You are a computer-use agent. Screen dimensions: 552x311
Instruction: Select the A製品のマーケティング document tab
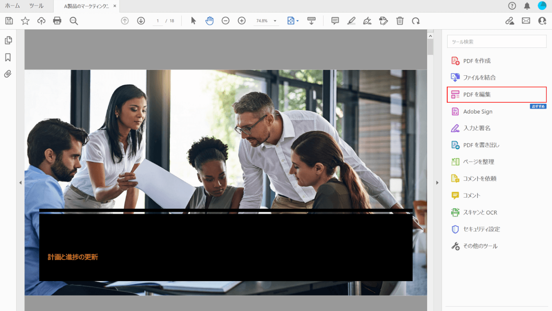click(x=86, y=6)
